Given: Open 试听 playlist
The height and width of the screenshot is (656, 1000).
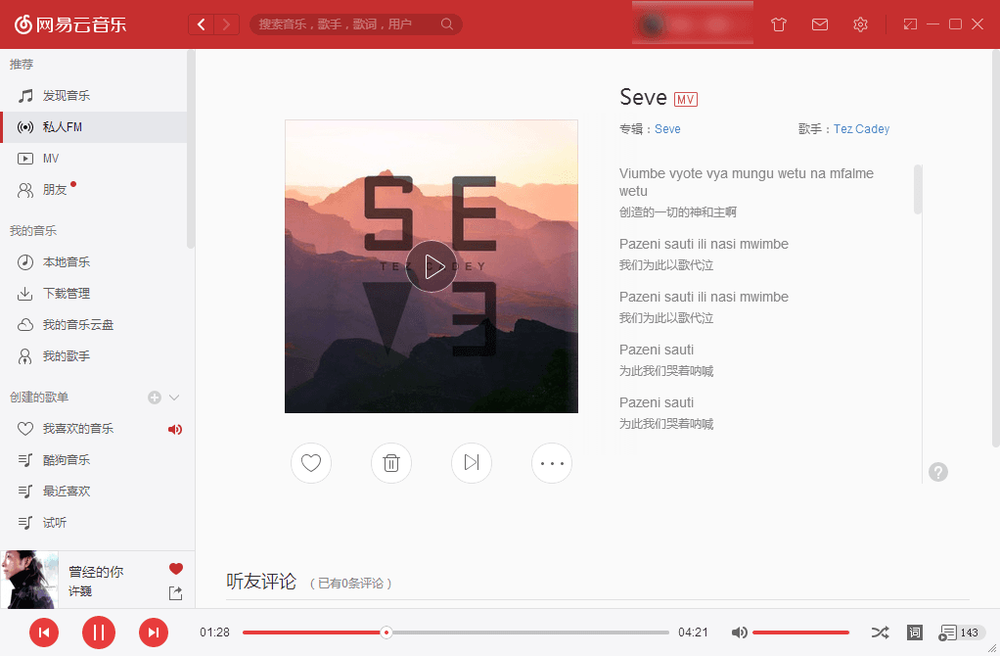Looking at the screenshot, I should 93,523.
